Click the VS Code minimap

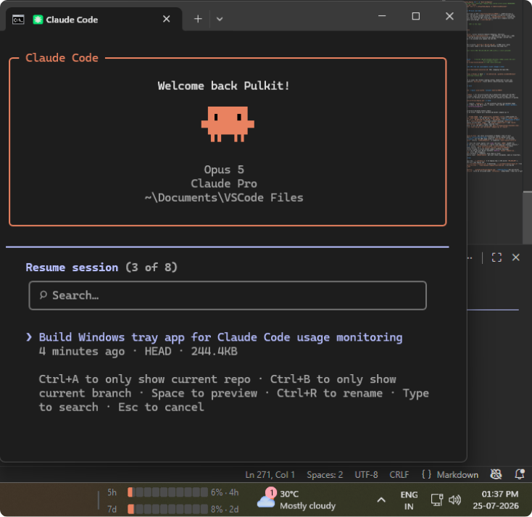coord(495,88)
